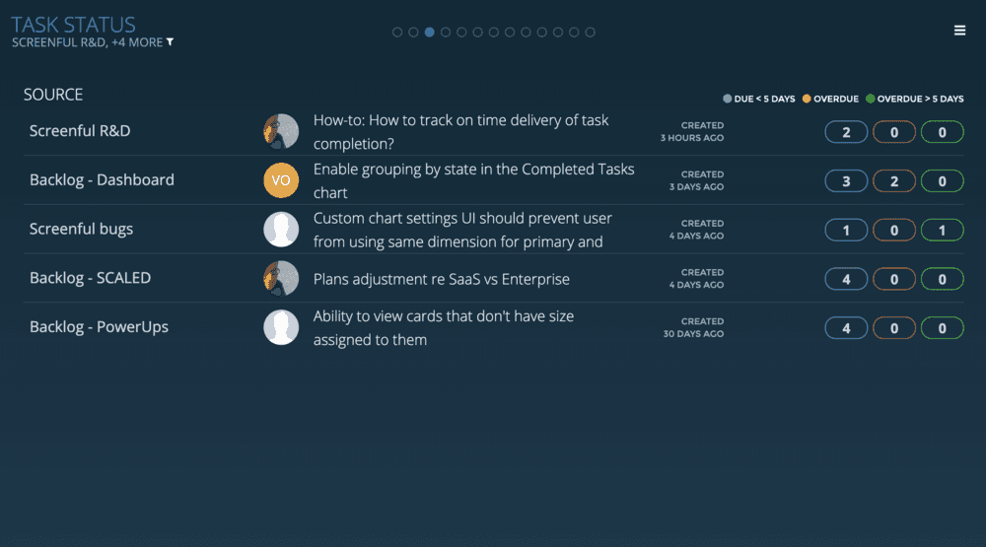The width and height of the screenshot is (986, 547).
Task: Click the avatar in Backlog - SCALED row
Action: pyautogui.click(x=281, y=279)
